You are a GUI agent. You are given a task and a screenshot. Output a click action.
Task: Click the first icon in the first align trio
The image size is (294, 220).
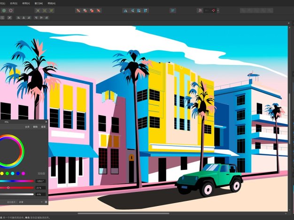[18, 18]
